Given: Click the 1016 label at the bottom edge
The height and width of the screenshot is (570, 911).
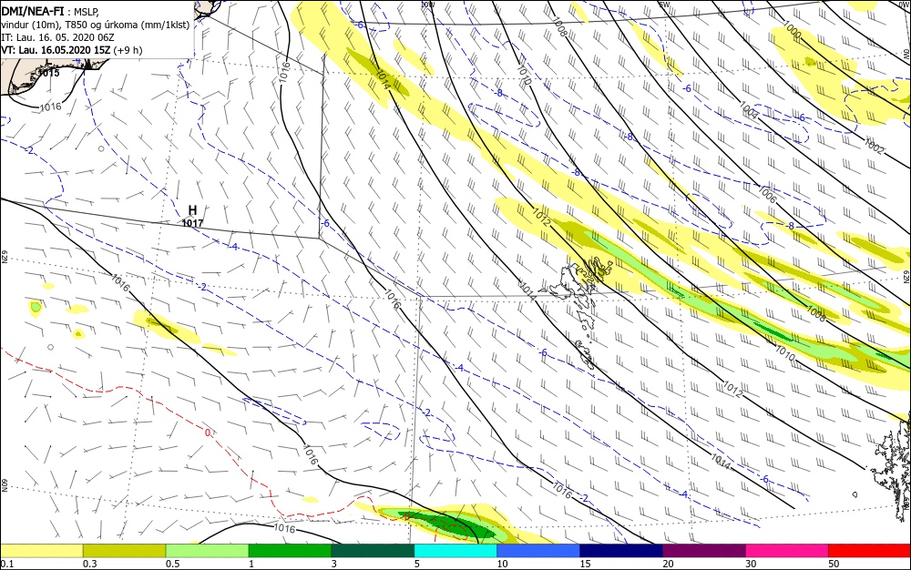Looking at the screenshot, I should point(283,528).
